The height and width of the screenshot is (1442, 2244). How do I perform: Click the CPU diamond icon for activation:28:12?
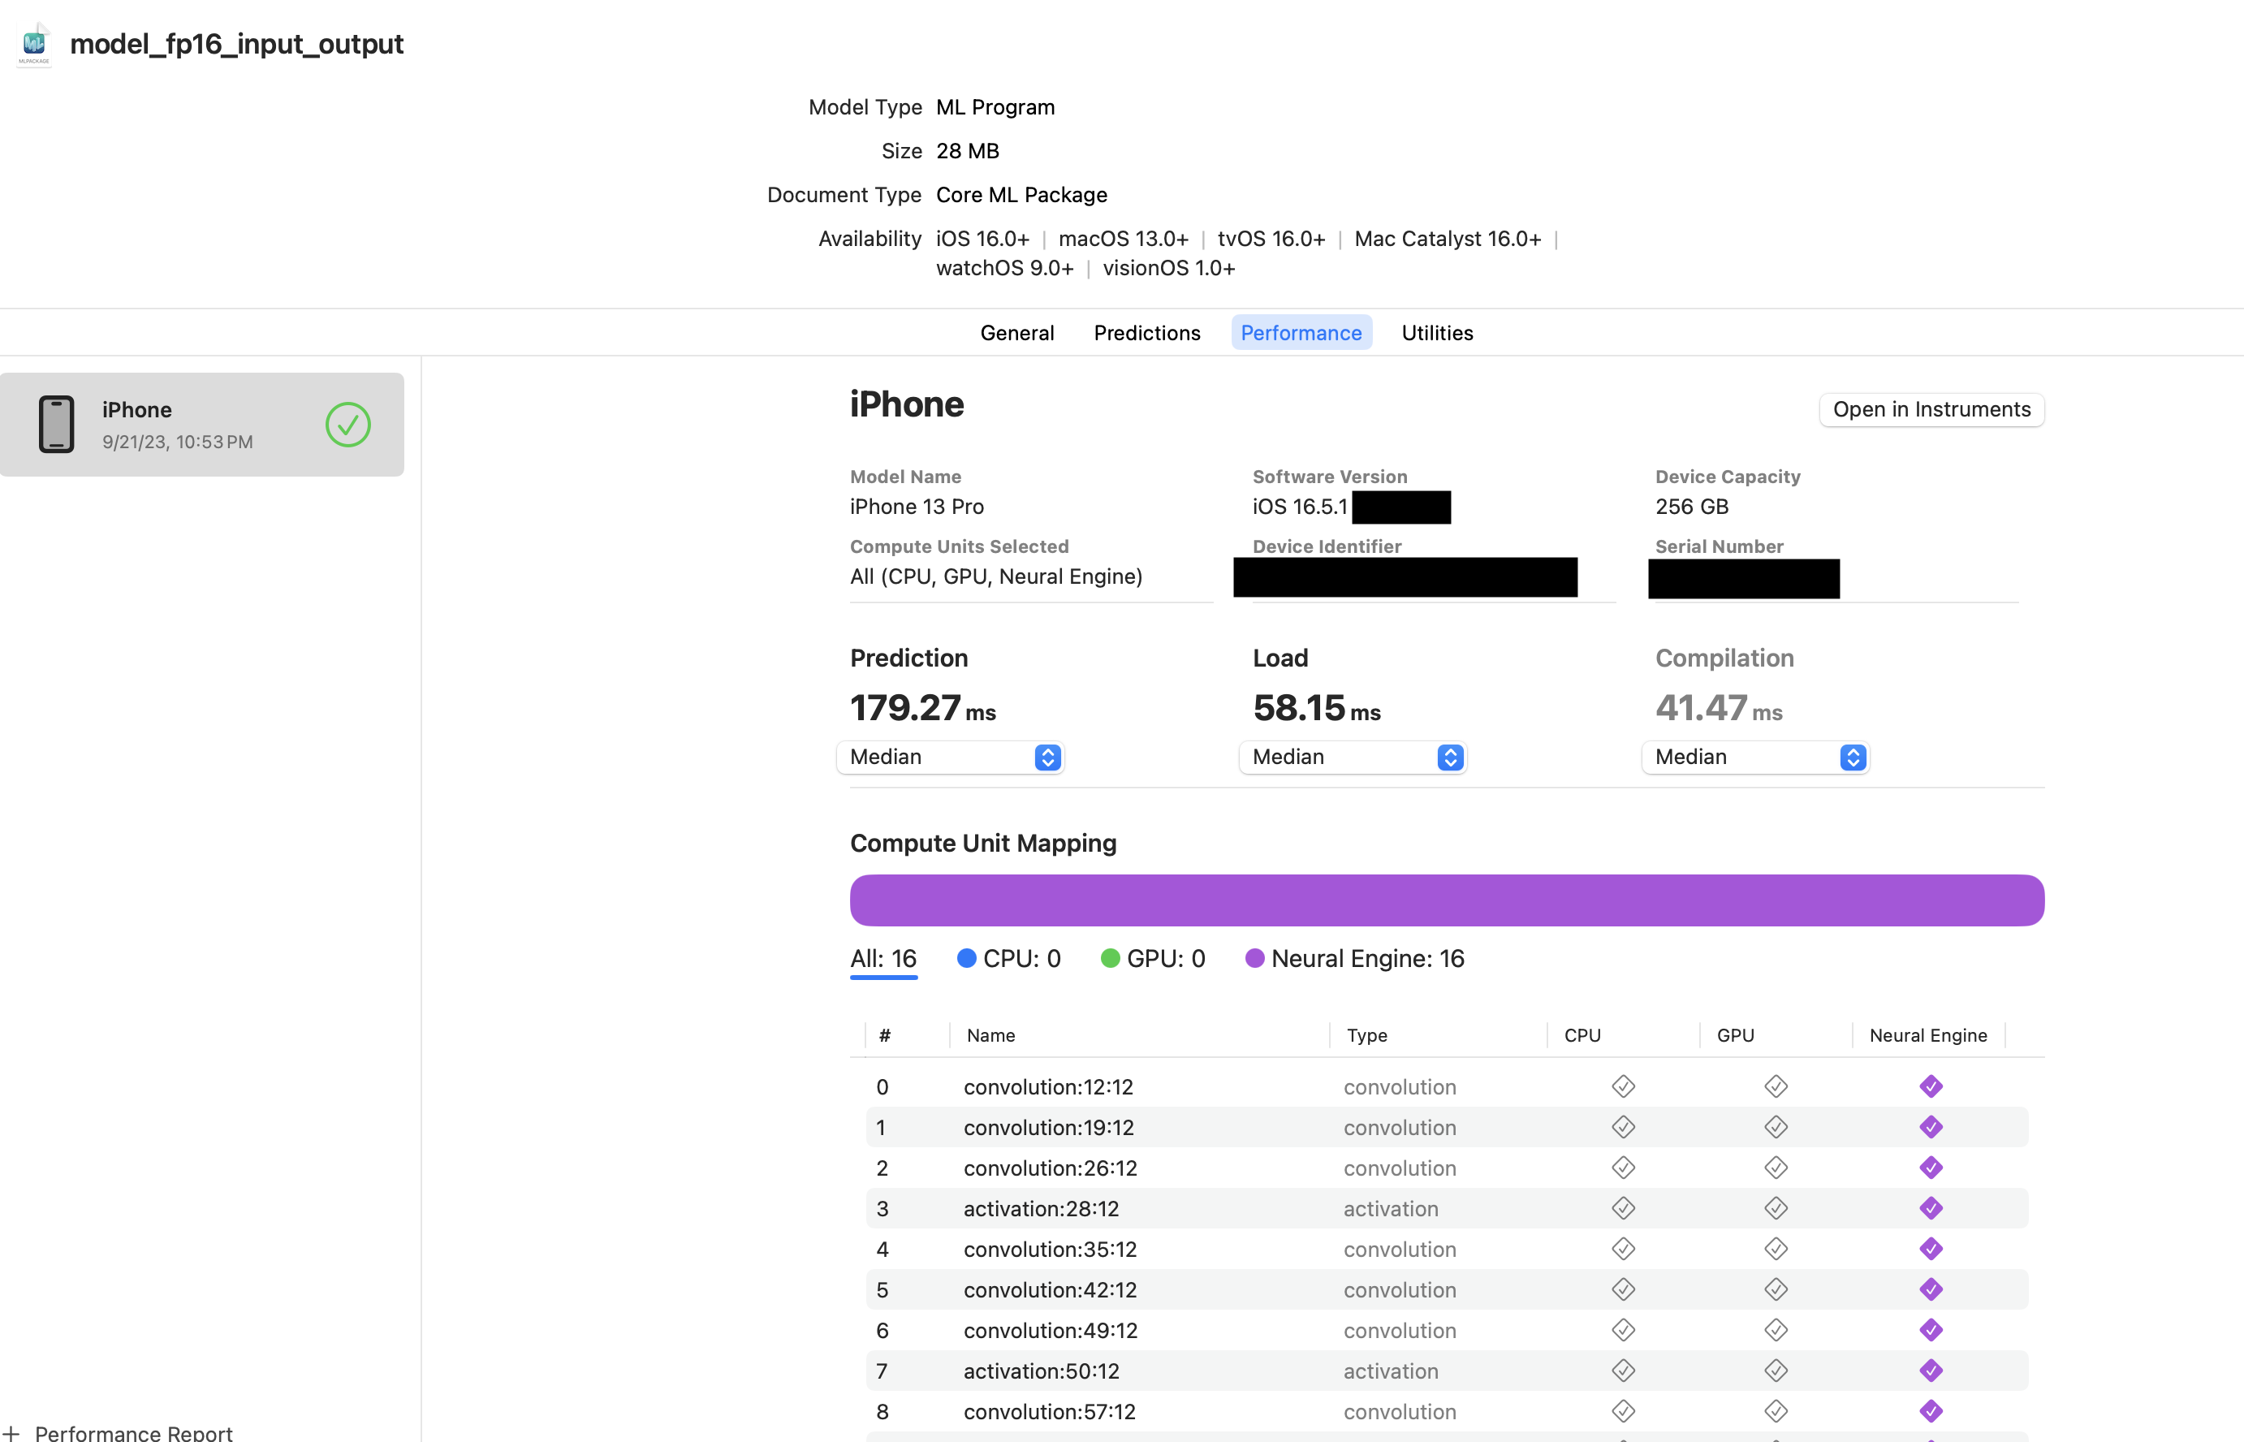pyautogui.click(x=1622, y=1208)
